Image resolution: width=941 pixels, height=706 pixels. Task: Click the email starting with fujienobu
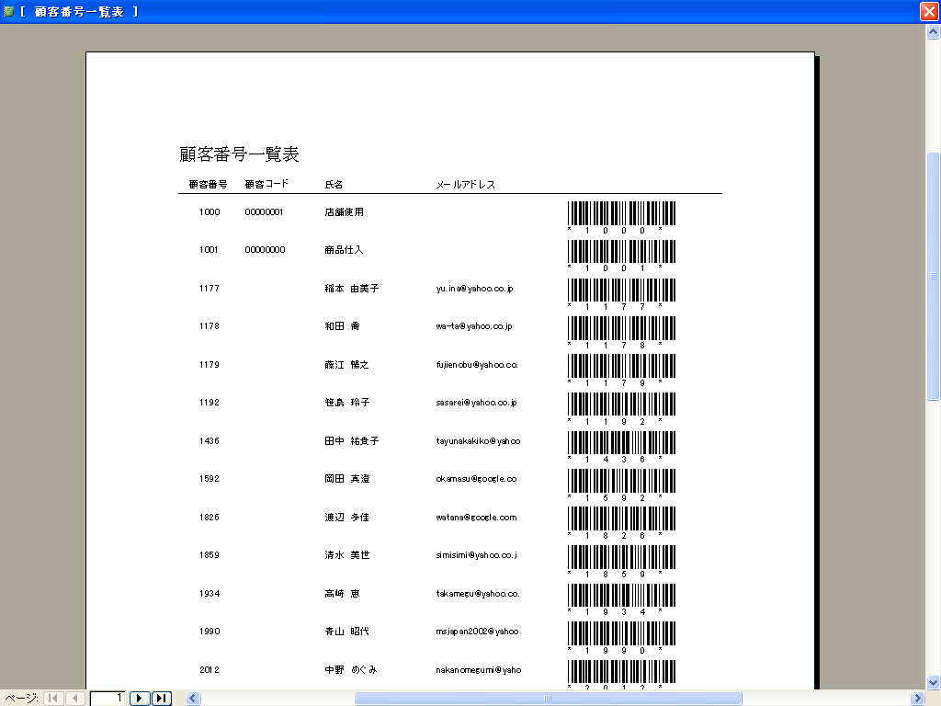click(x=477, y=365)
